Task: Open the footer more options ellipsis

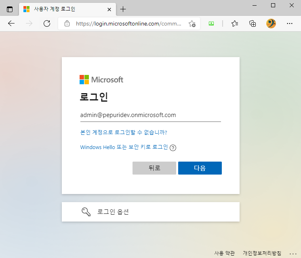Action: [293, 254]
